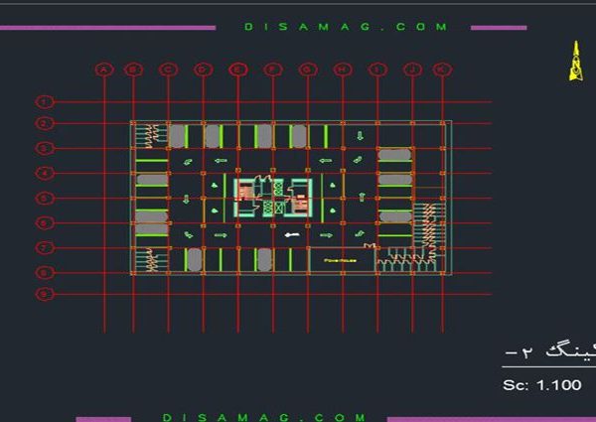Click row grid bubble 3

[44, 149]
